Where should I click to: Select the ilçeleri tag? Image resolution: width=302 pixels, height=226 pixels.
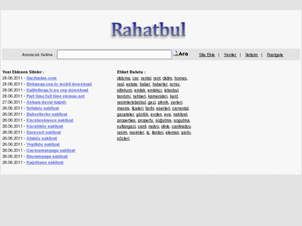[137, 108]
